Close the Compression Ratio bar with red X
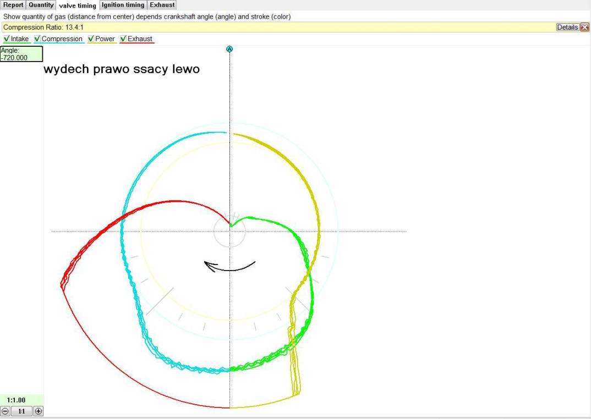 pos(584,27)
